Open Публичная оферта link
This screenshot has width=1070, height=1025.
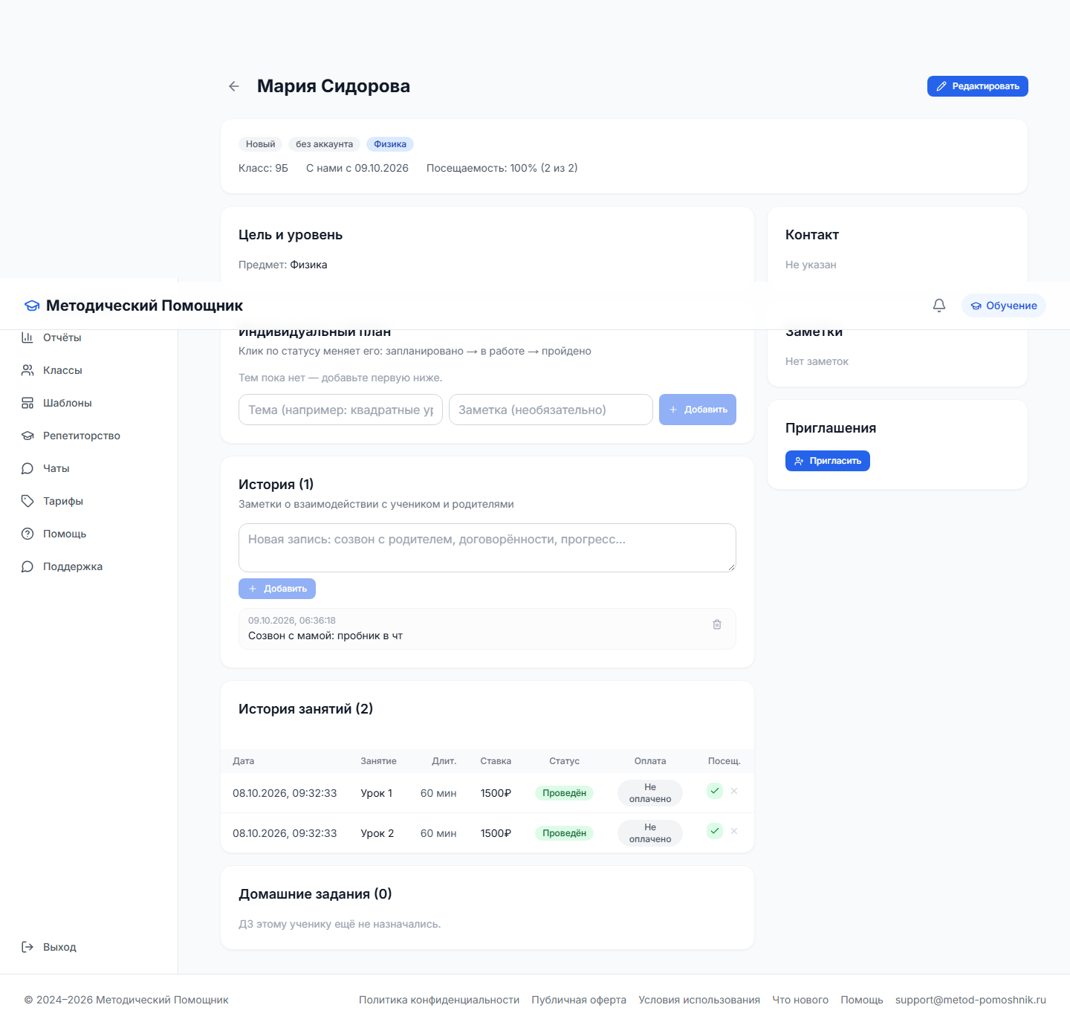[579, 1000]
